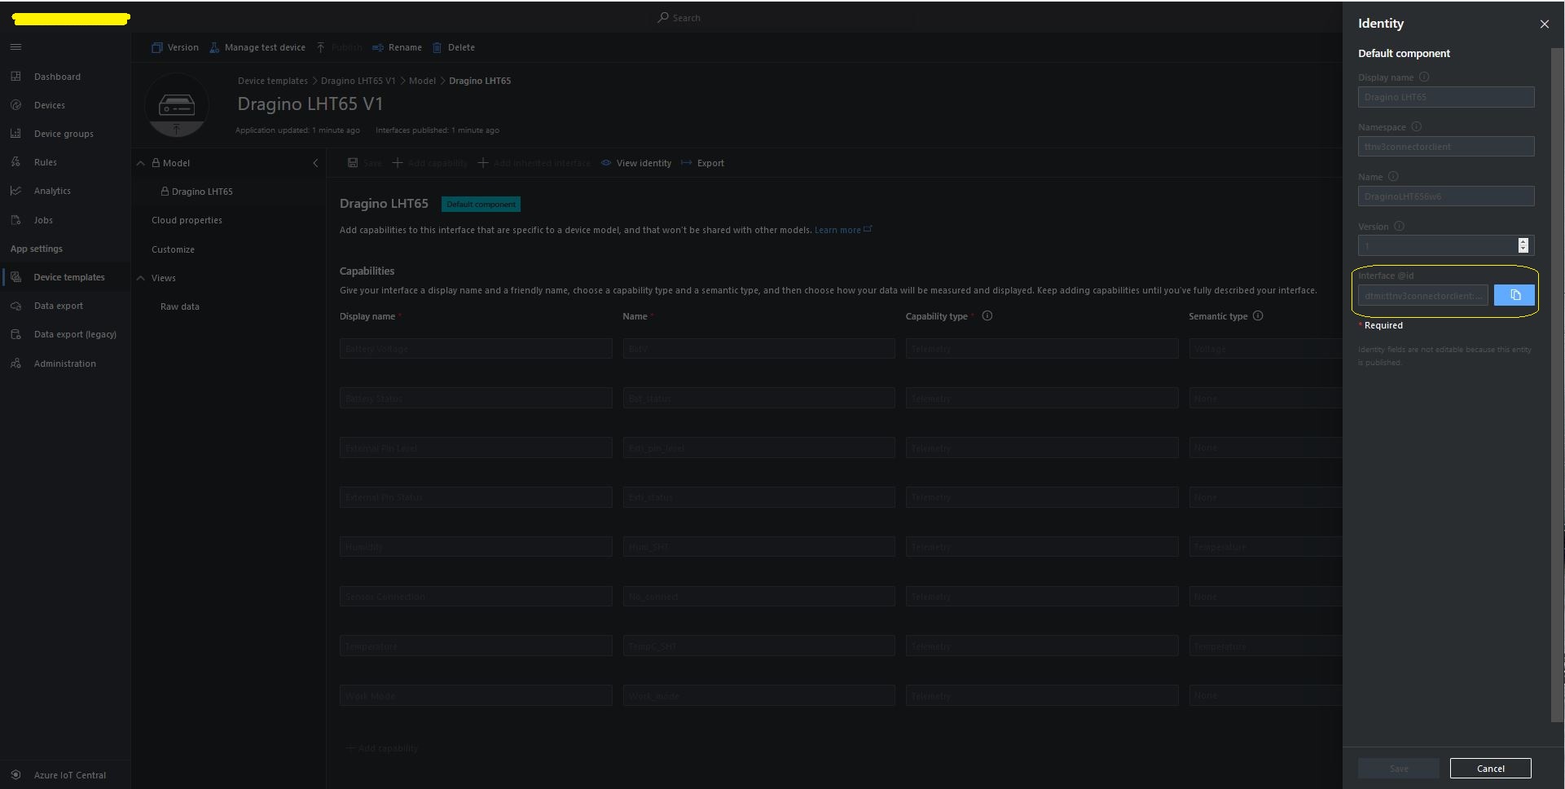This screenshot has width=1565, height=789.
Task: Rename the device template
Action: click(x=398, y=47)
